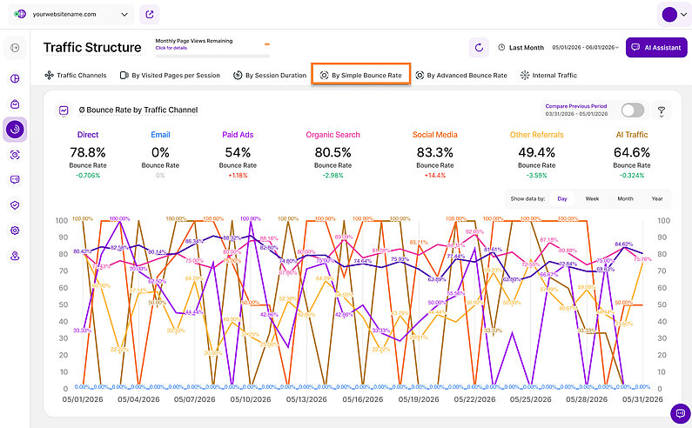Open the feedback chat sidebar icon

tap(15, 179)
